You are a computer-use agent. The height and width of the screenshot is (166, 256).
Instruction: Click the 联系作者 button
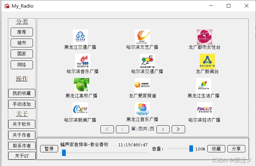pyautogui.click(x=22, y=146)
